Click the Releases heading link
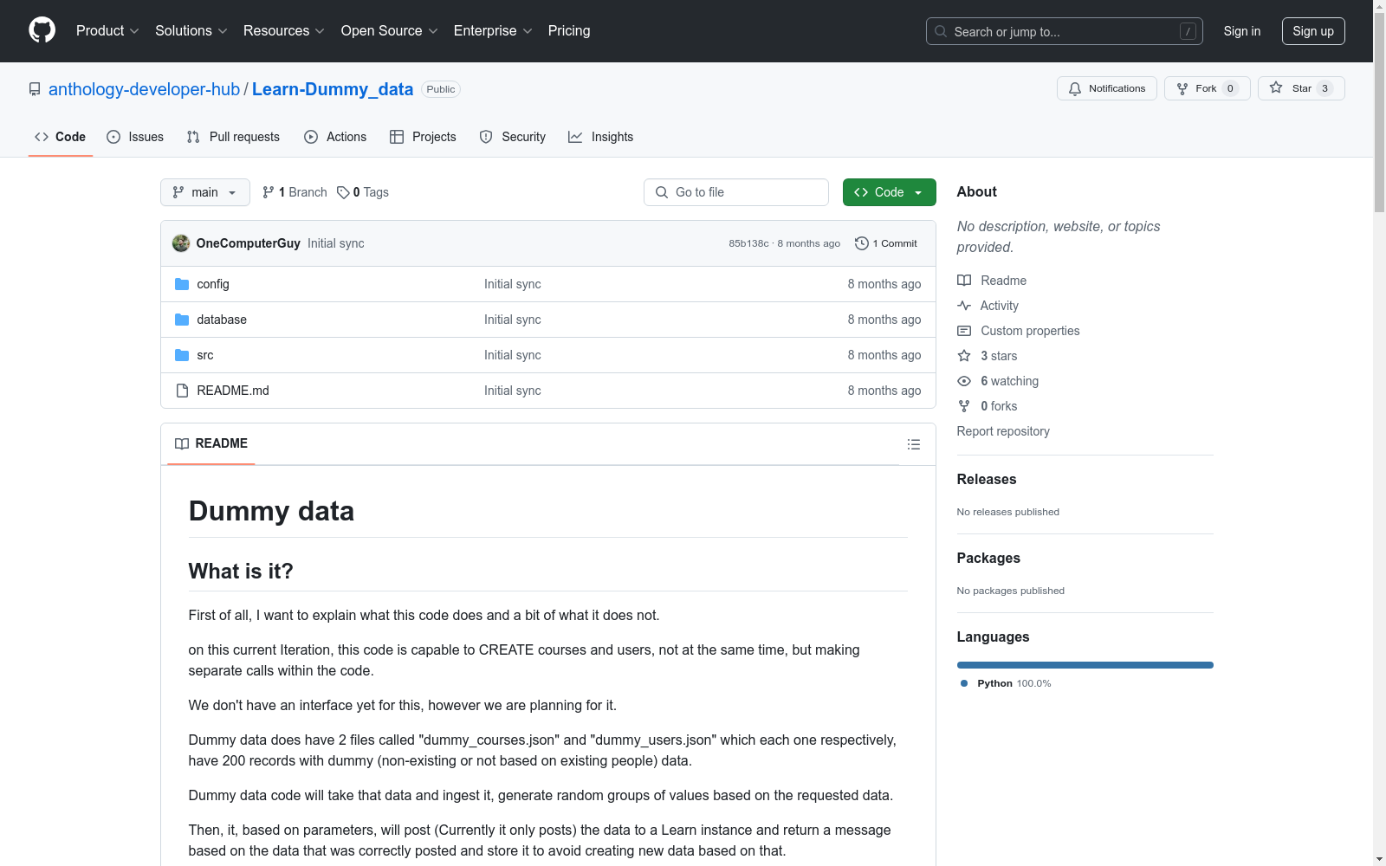 tap(987, 479)
